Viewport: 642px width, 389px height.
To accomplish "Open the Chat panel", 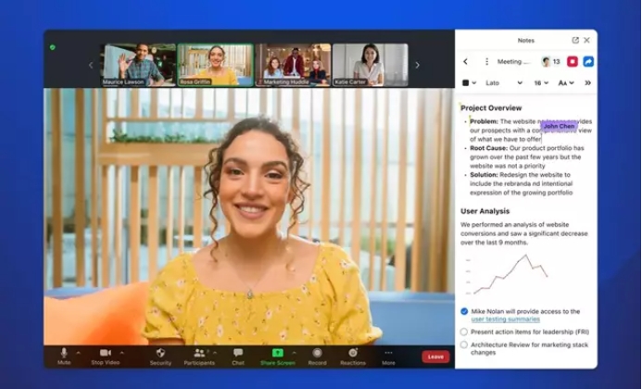I will pyautogui.click(x=238, y=357).
